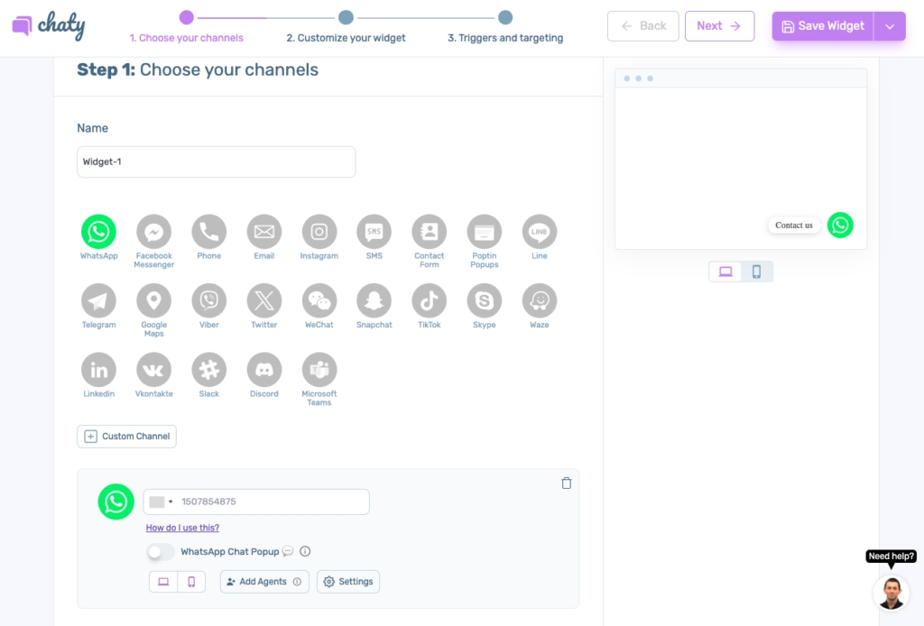
Task: Add the Slack channel
Action: point(209,369)
